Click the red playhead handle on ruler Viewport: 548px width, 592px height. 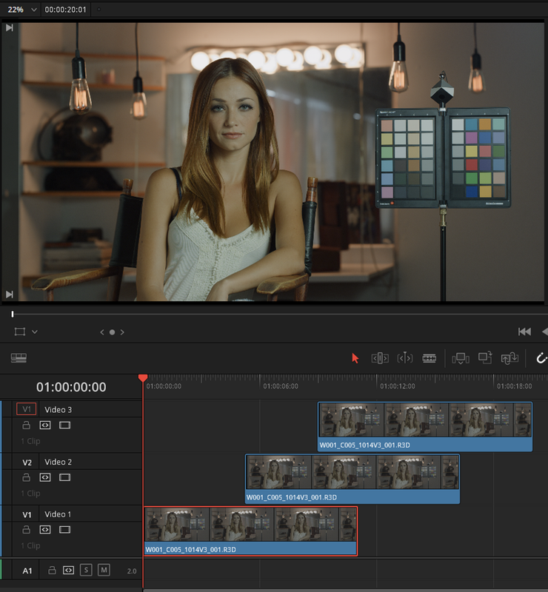pos(143,378)
